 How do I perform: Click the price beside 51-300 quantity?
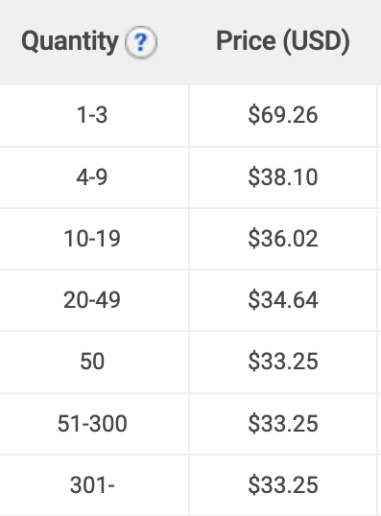pos(283,424)
